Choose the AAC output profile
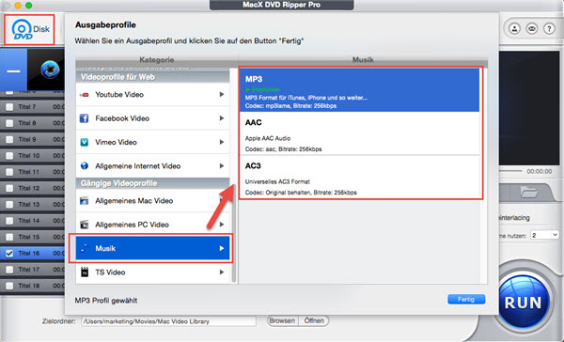564x342 pixels. [360, 133]
